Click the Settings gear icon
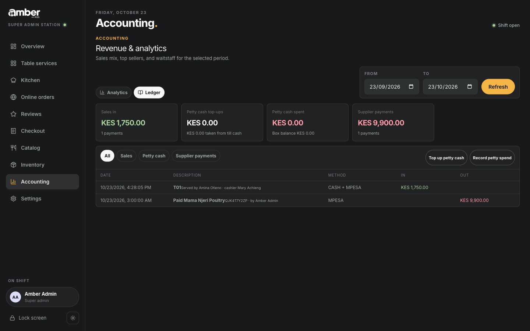This screenshot has height=331, width=530. (13, 199)
